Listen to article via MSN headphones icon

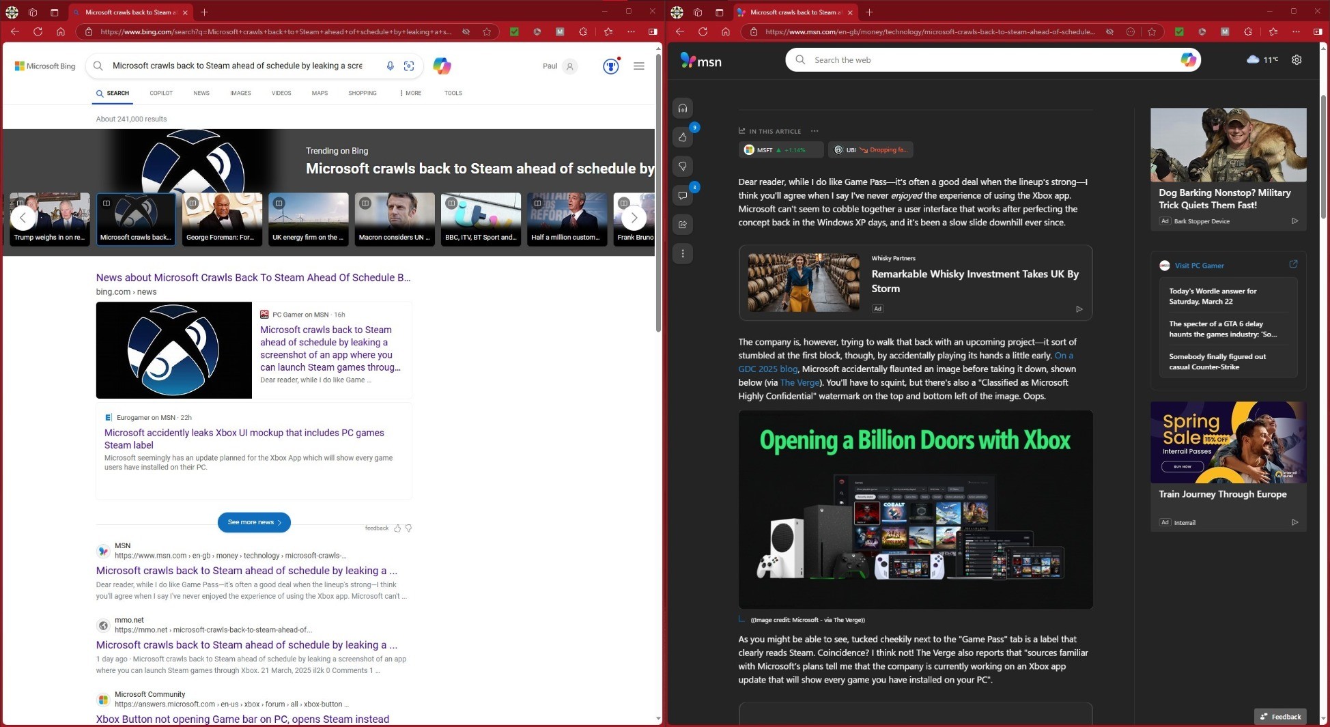click(x=683, y=109)
